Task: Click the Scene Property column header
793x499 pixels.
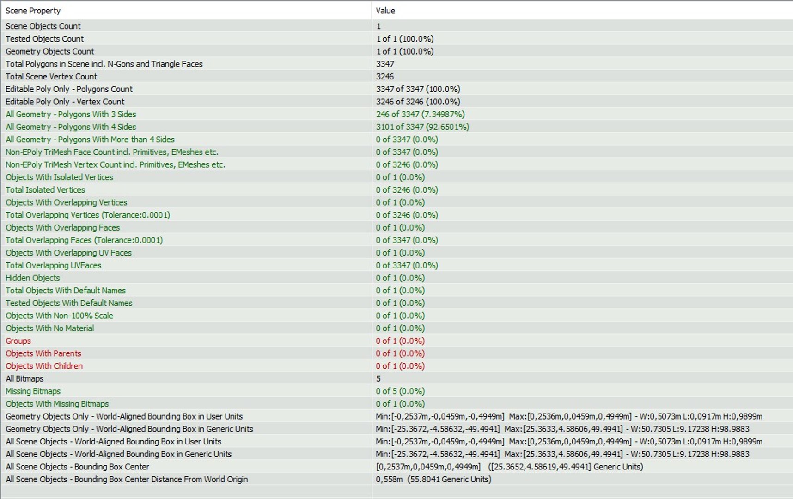Action: [186, 10]
